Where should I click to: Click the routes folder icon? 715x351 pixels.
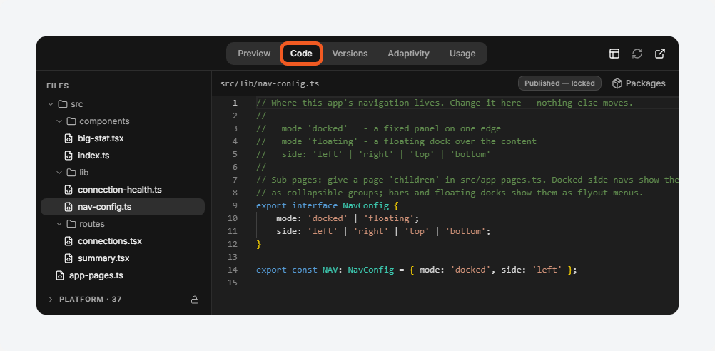(x=71, y=224)
